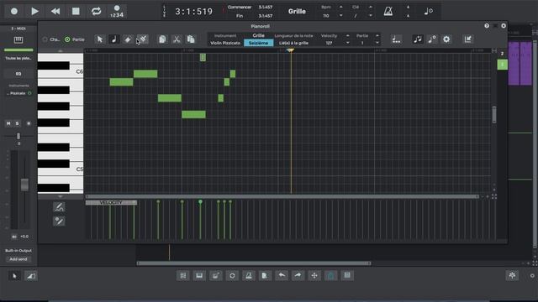Open the Lié(e) à la grille note length dropdown
Viewport: 538px width, 302px height.
coord(293,43)
